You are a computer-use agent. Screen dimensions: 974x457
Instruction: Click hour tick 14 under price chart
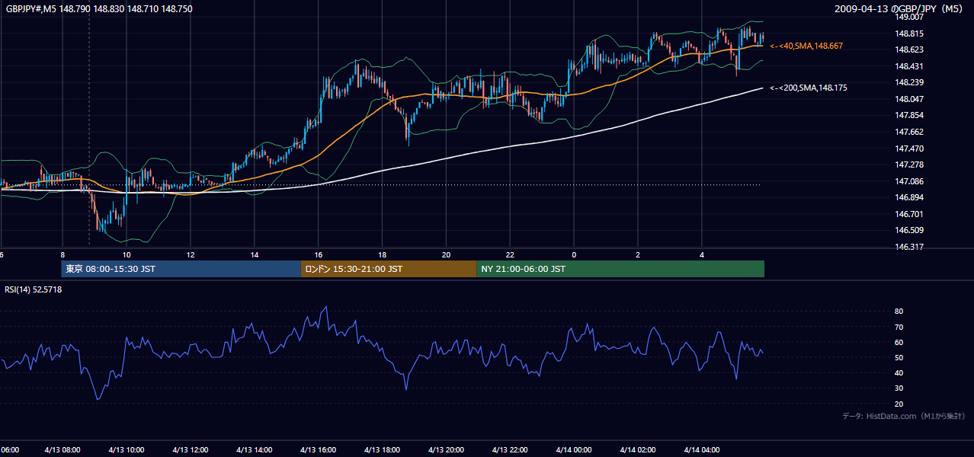click(255, 254)
